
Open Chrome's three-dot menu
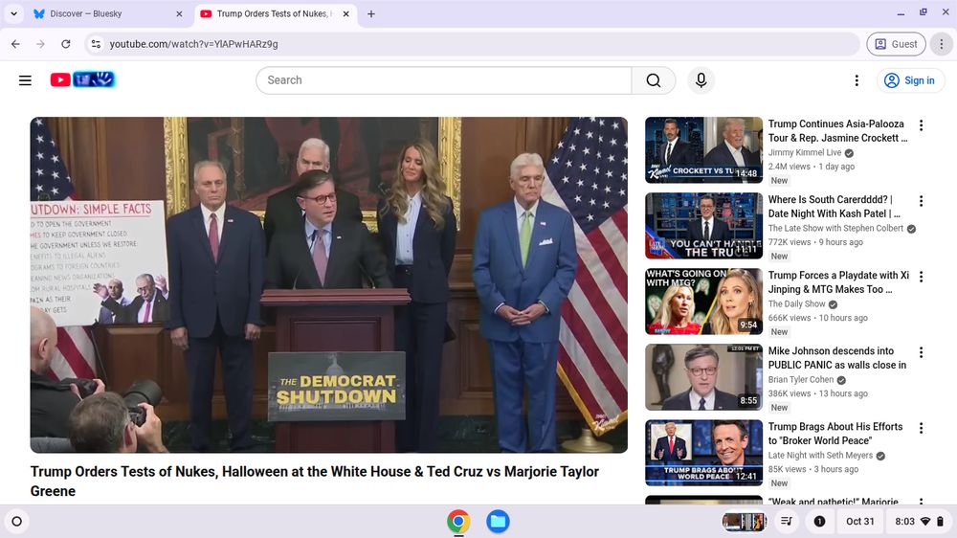(x=941, y=44)
